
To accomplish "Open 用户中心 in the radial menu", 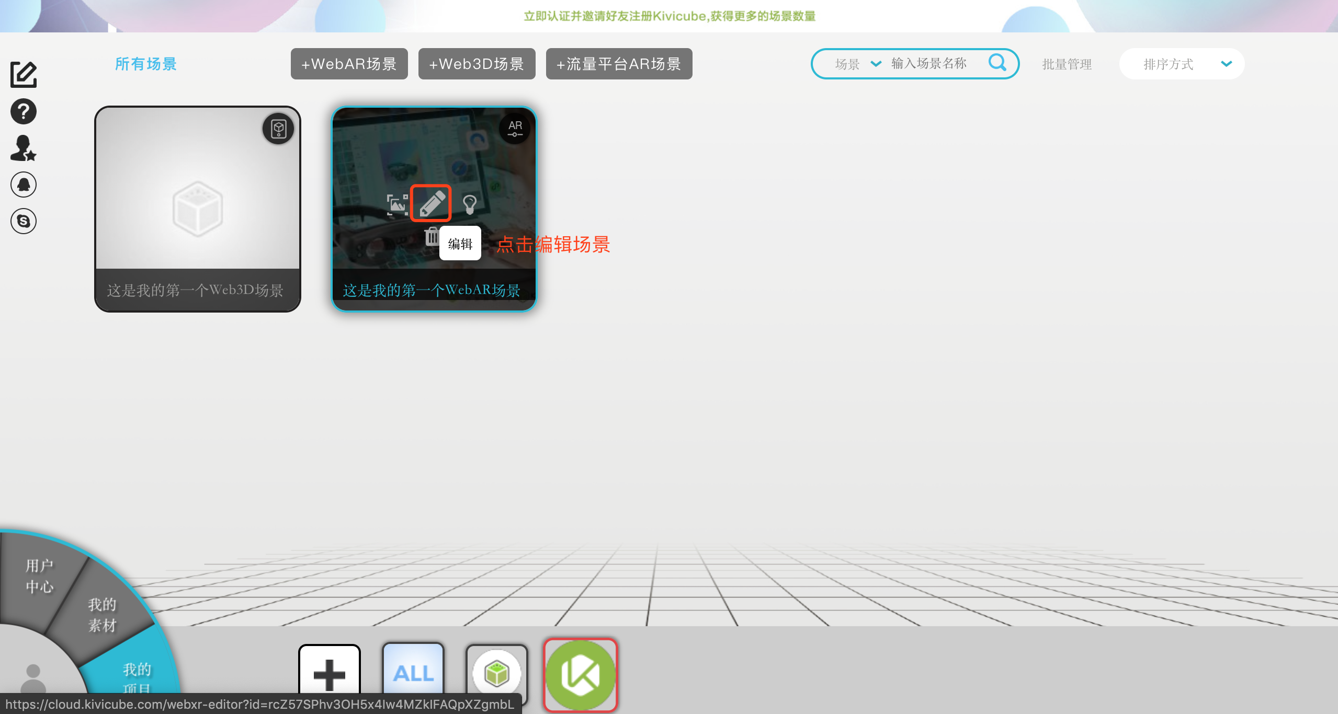I will click(x=39, y=575).
